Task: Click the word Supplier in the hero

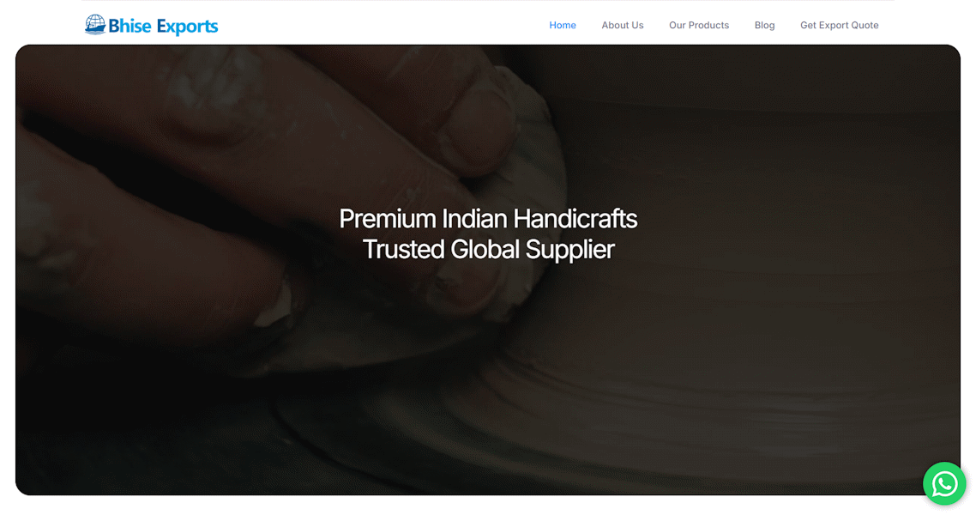Action: pos(570,251)
